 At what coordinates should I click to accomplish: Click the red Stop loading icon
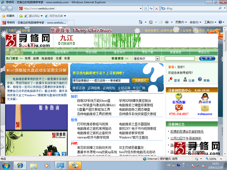(x=157, y=8)
